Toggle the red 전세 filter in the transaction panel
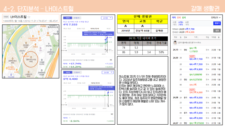The height and width of the screenshot is (126, 225). pyautogui.click(x=179, y=17)
